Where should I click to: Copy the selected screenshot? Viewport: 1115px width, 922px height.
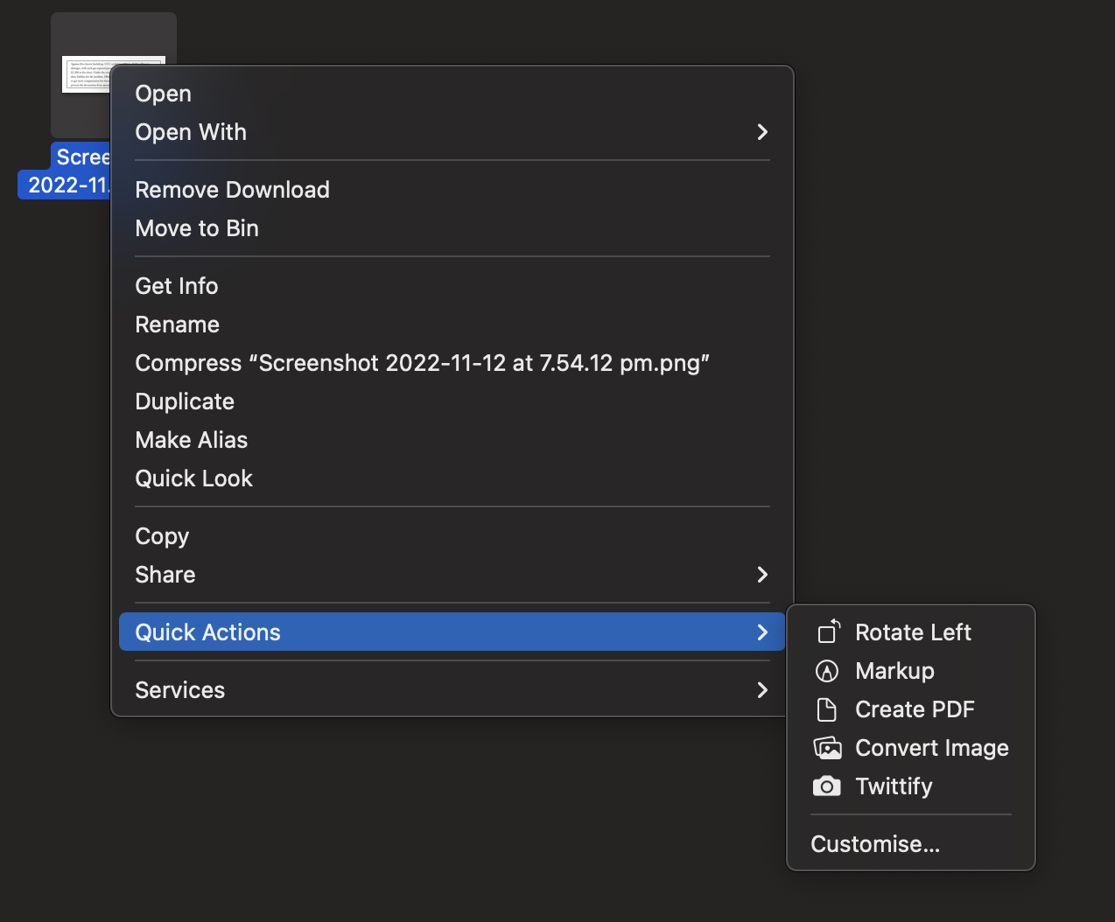tap(162, 535)
